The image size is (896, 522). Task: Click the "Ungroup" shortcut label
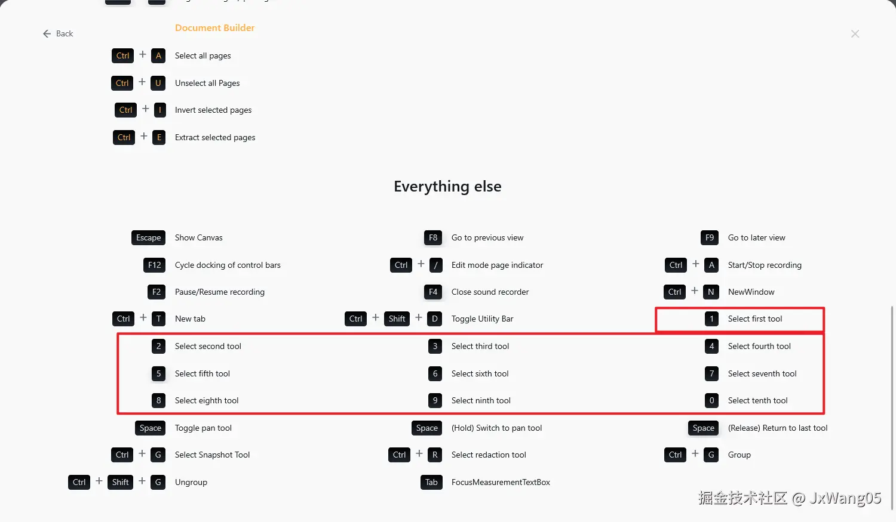pos(191,482)
